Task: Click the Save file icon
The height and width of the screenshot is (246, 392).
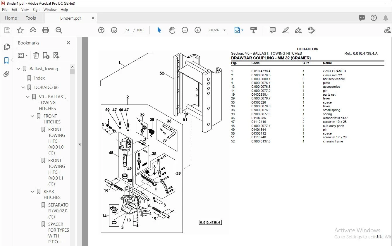Action: [x=7, y=30]
